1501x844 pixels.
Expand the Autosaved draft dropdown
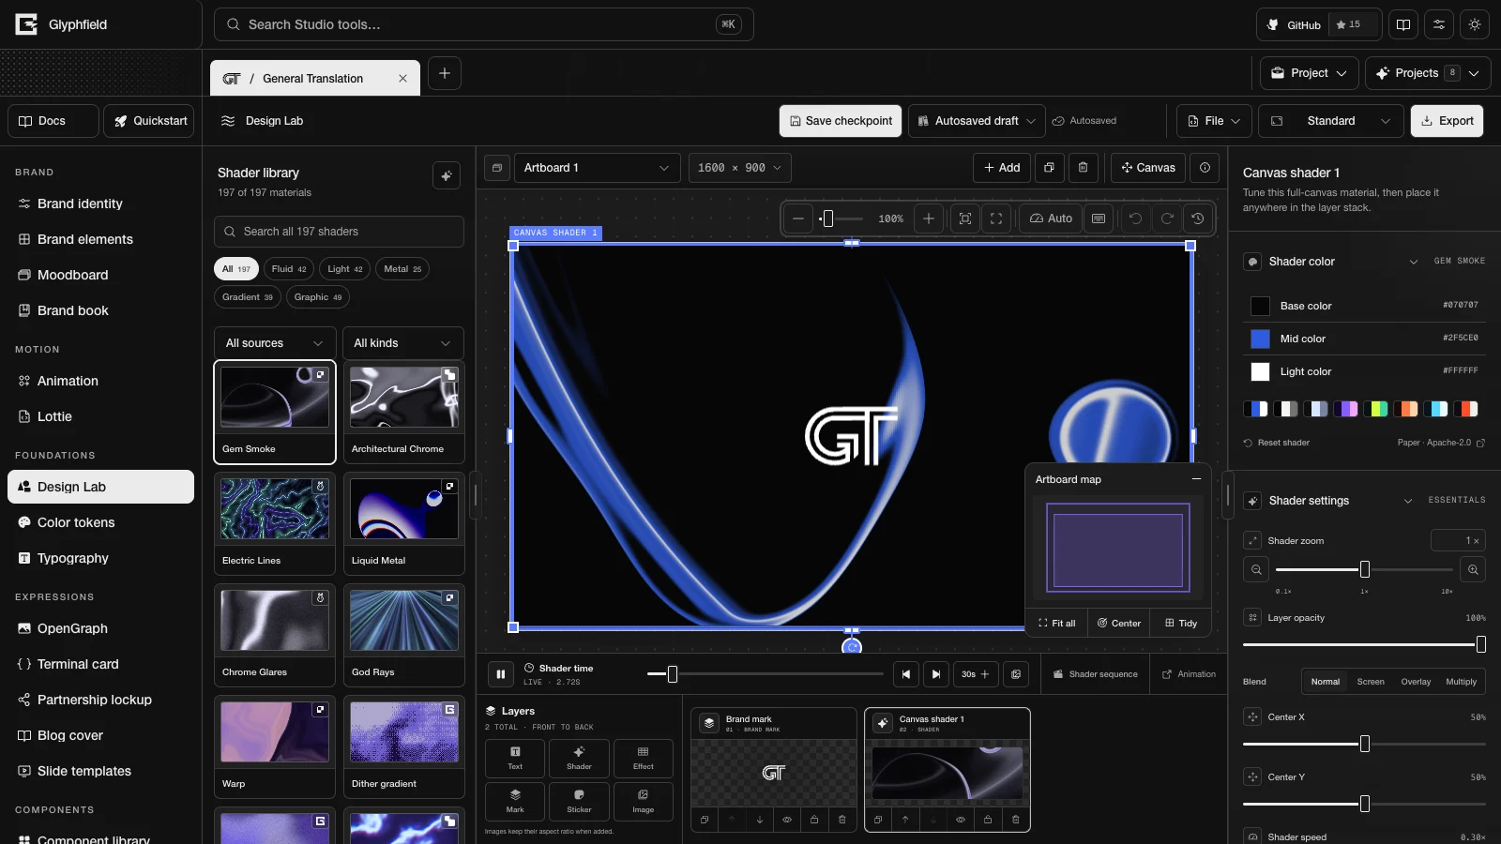tap(977, 121)
